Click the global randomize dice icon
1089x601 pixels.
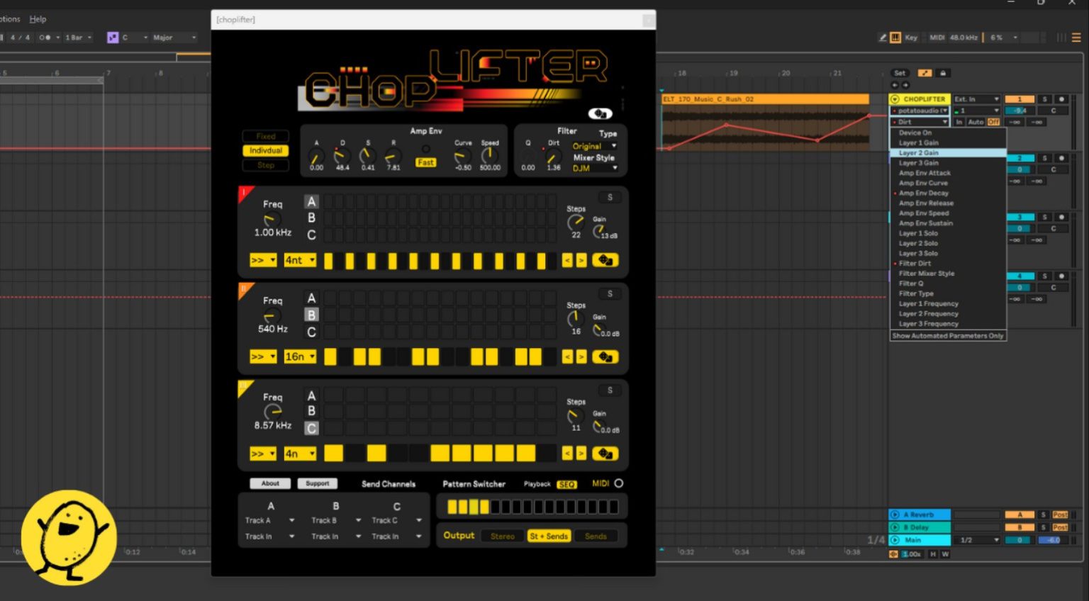[600, 113]
